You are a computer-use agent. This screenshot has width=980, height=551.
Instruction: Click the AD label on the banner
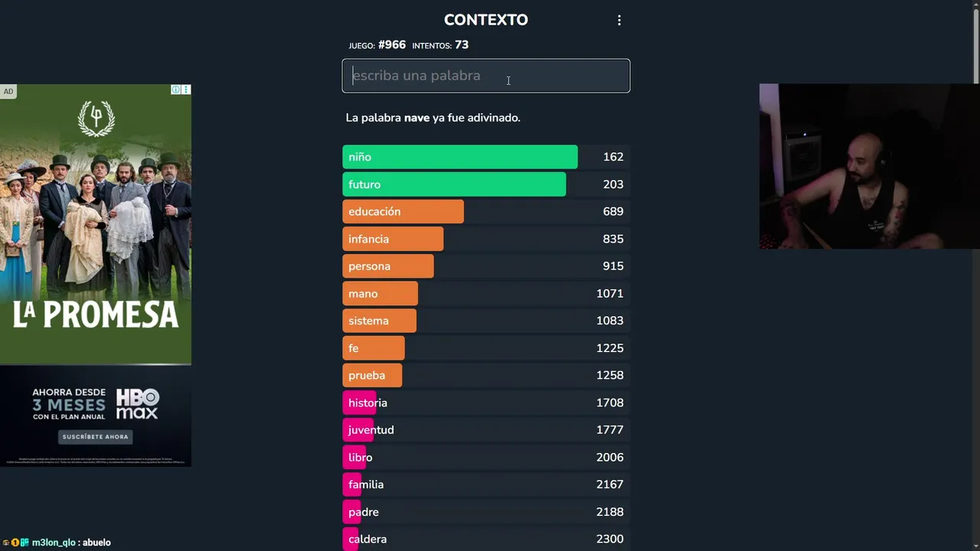(x=8, y=92)
